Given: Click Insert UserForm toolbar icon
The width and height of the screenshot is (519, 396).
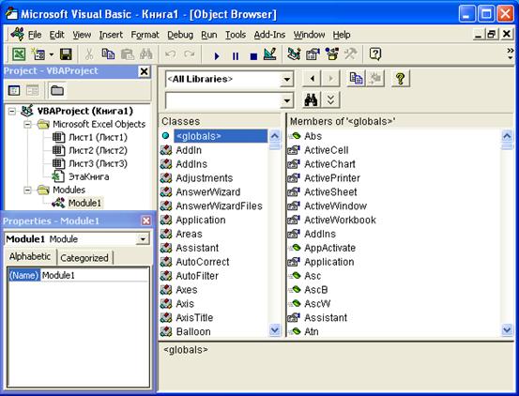Looking at the screenshot, I should point(38,53).
